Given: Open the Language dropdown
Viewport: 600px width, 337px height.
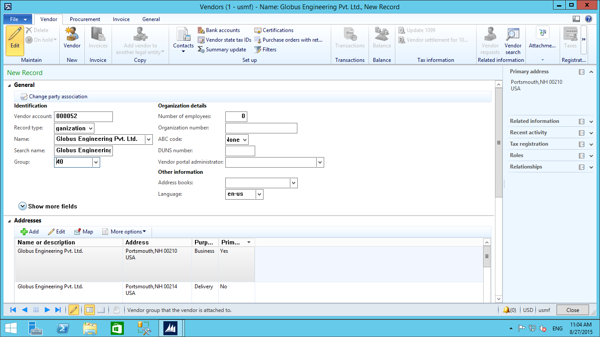Looking at the screenshot, I should click(260, 194).
